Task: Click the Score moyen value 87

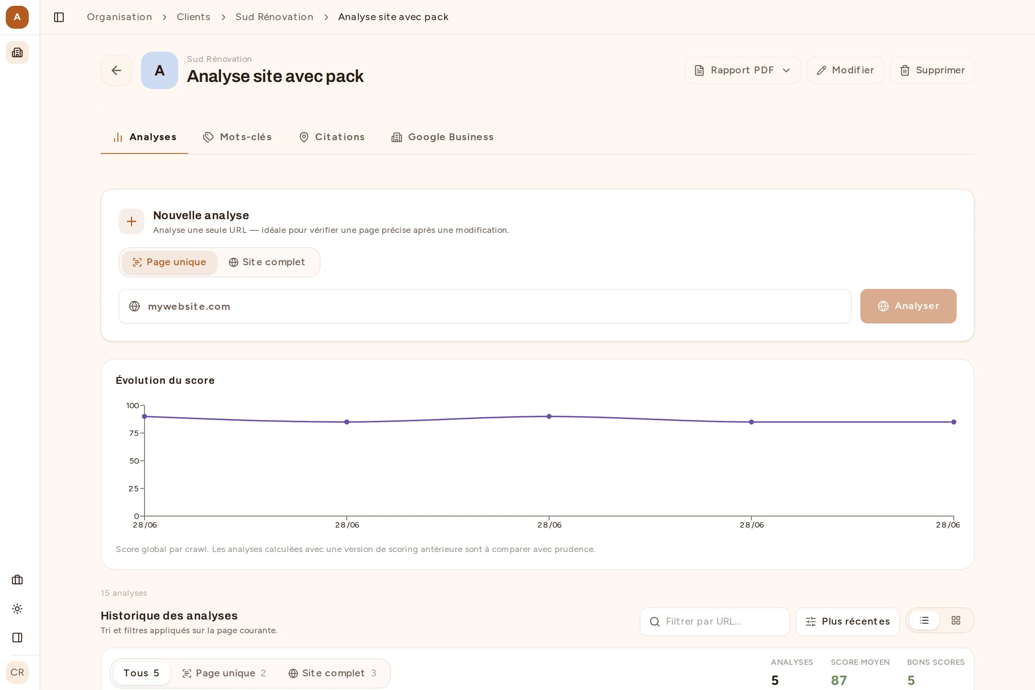Action: coord(838,680)
